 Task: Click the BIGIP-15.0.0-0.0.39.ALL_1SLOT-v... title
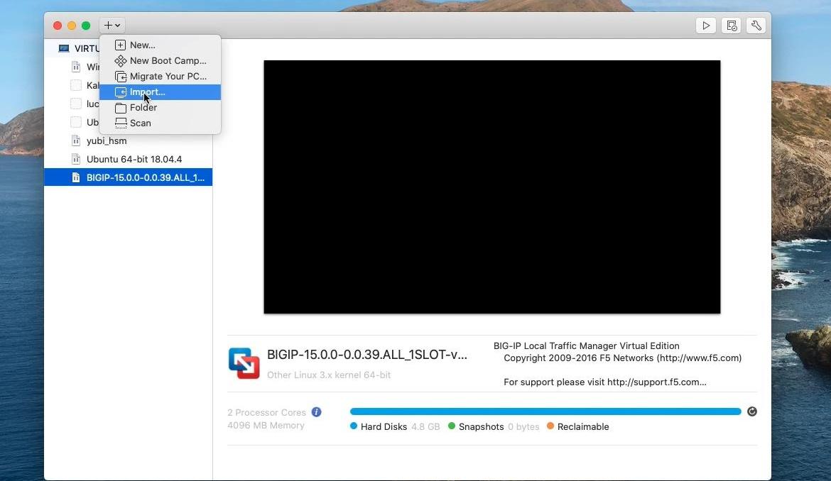(367, 355)
